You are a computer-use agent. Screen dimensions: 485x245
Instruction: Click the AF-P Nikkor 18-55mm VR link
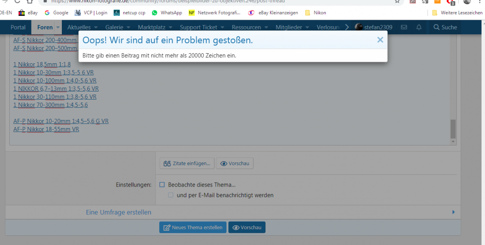click(x=46, y=129)
